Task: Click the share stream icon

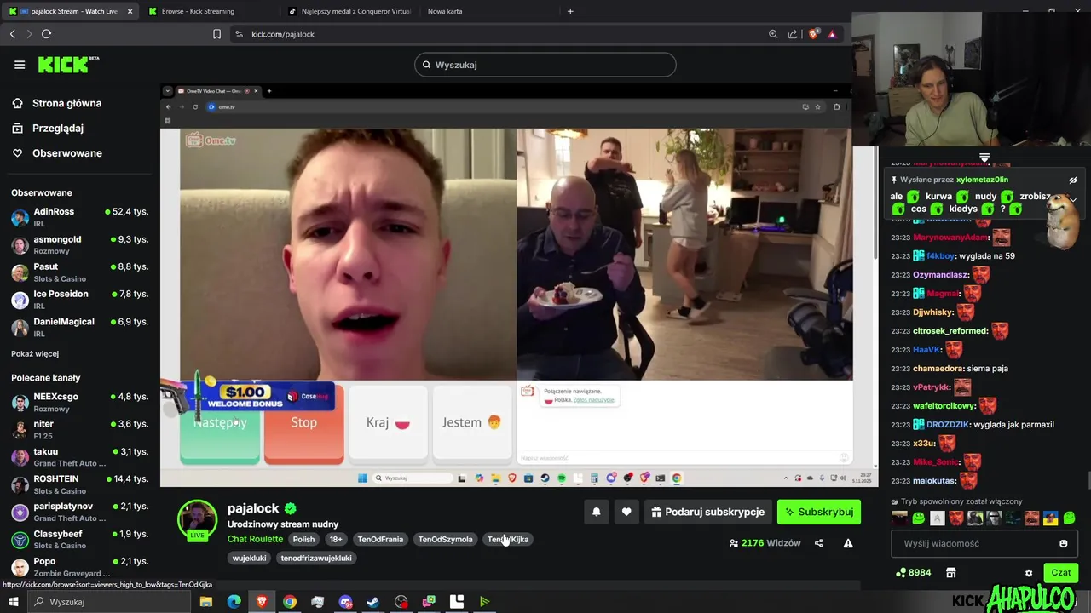Action: [818, 543]
